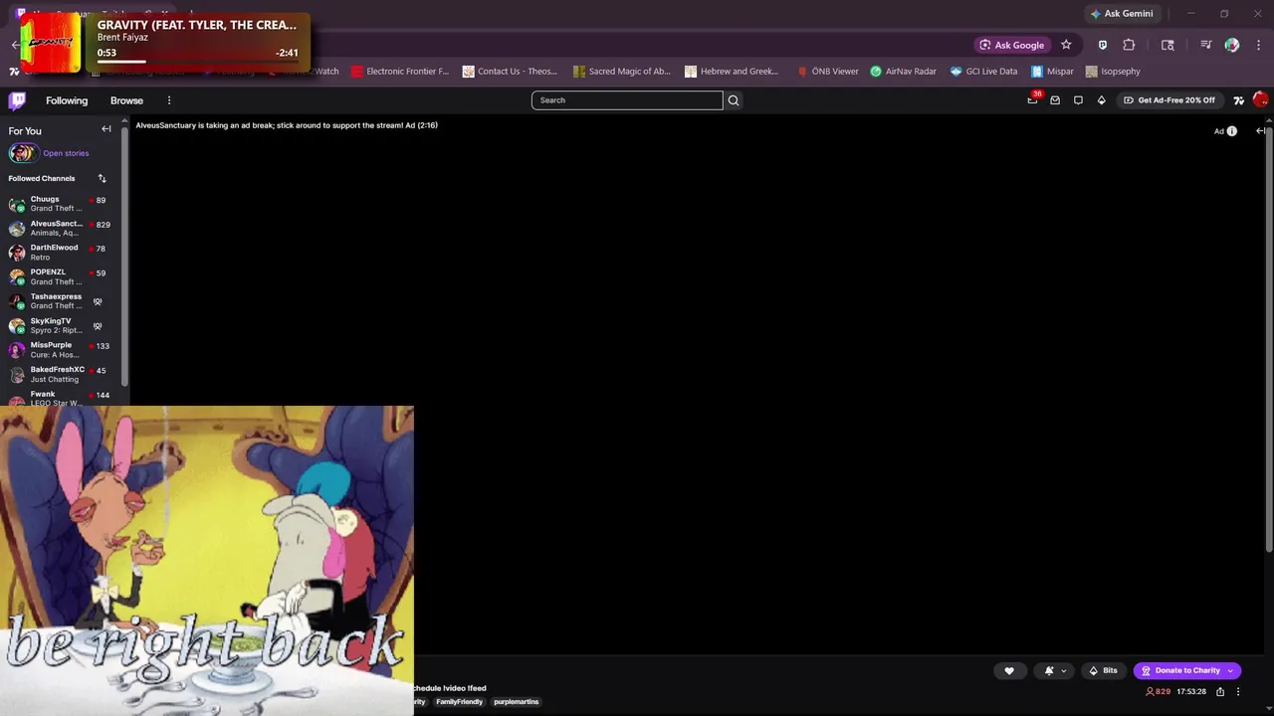Image resolution: width=1274 pixels, height=716 pixels.
Task: Open the Twitch user avatar menu
Action: point(1260,99)
